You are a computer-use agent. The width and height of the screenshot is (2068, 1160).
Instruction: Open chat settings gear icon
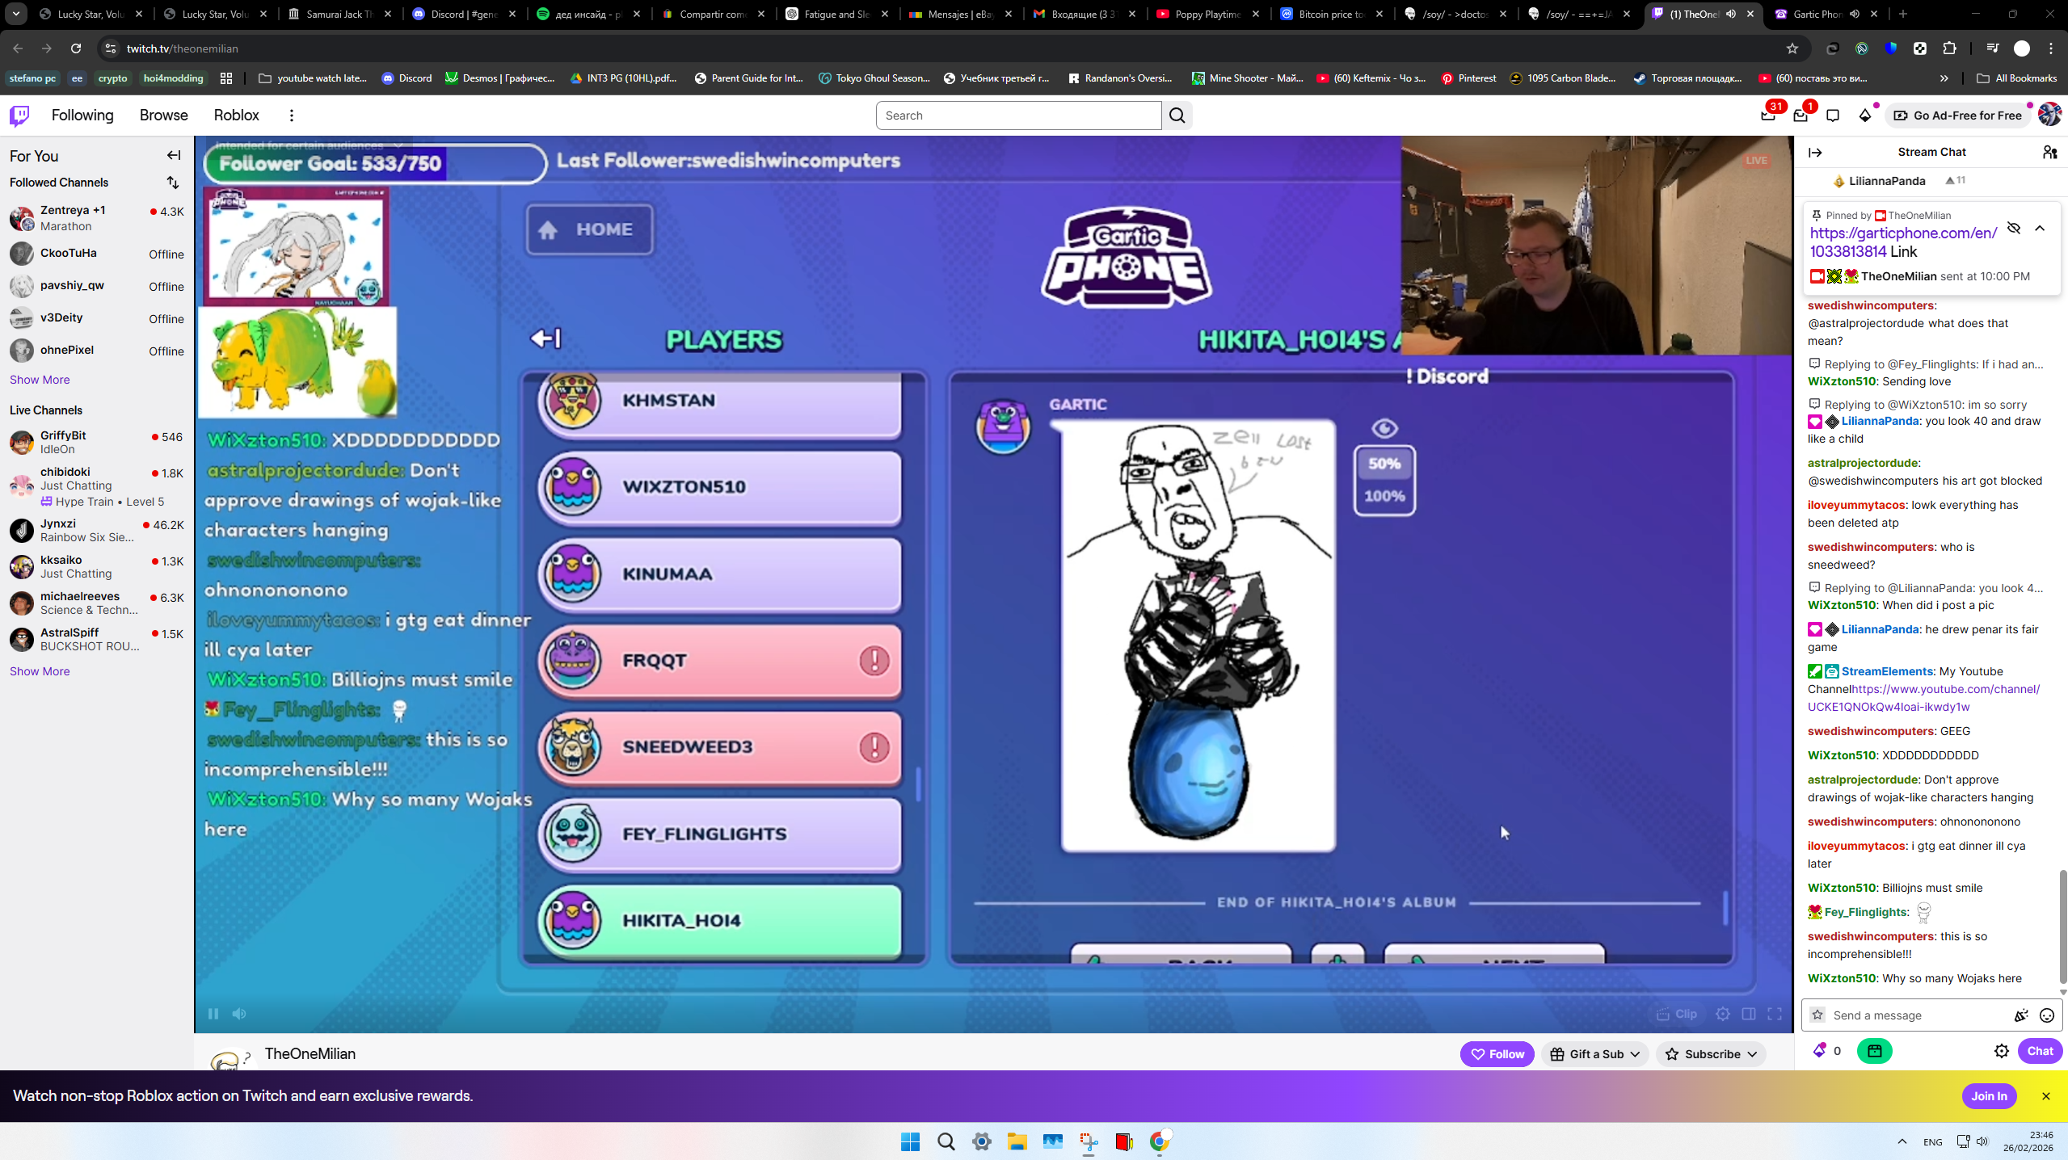(x=2002, y=1051)
